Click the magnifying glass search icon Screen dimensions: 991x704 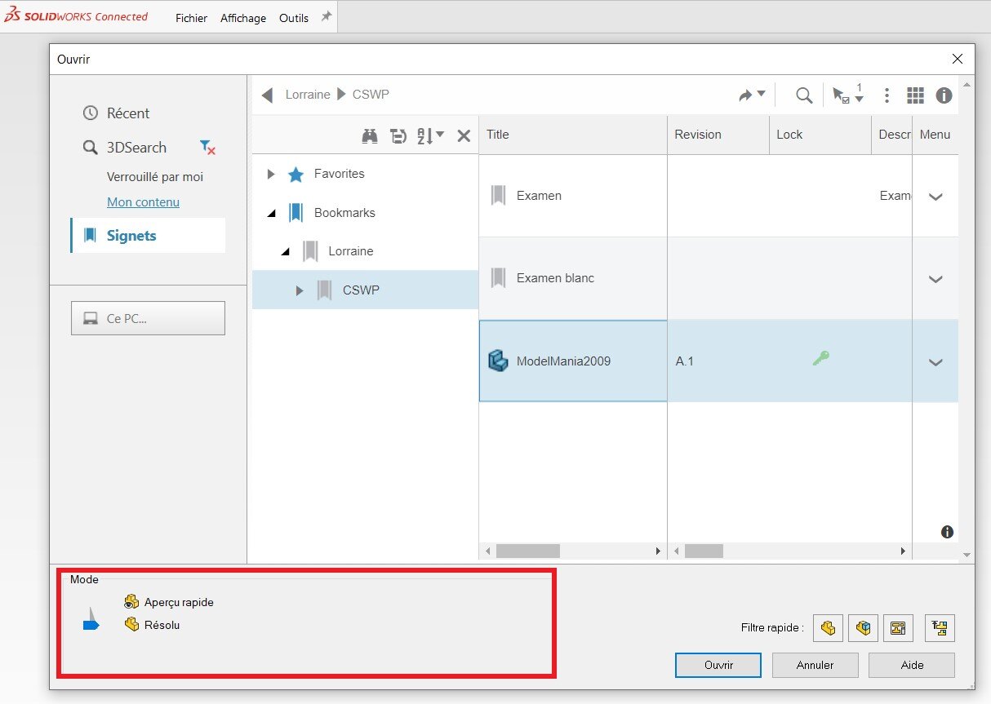(x=804, y=95)
